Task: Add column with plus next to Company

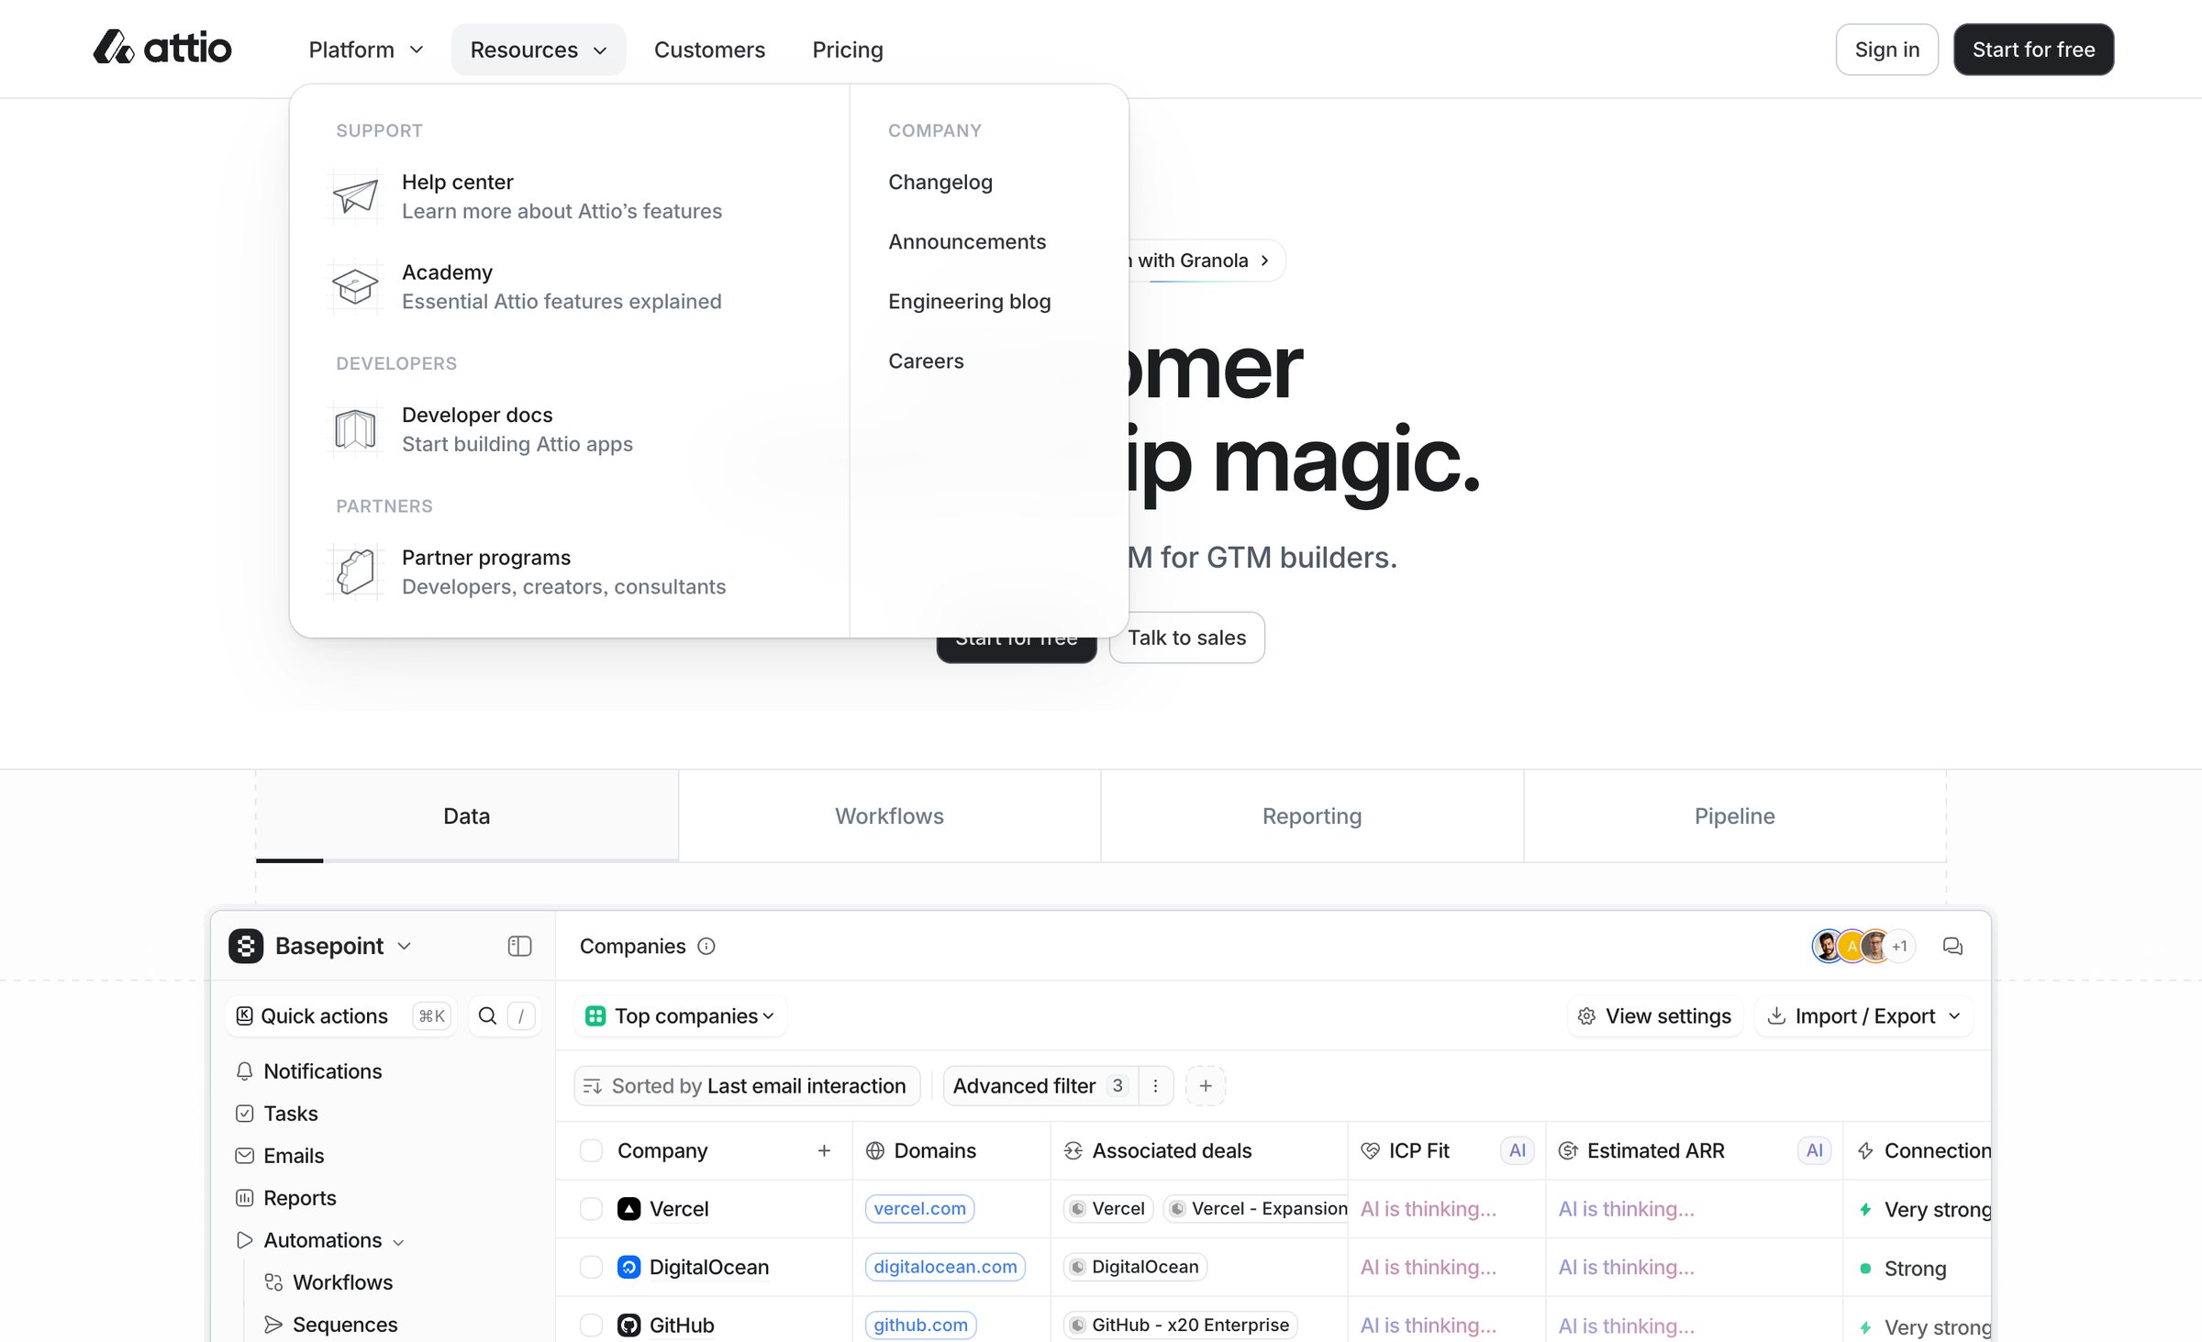Action: 824,1150
